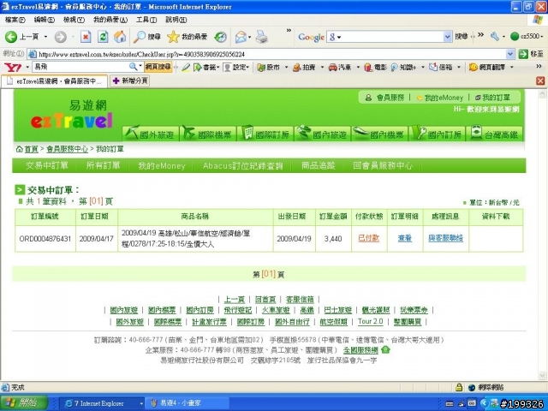Open Yahoo toolbar auction 拍賣 button
Screen dimensions: 548x411
[305, 67]
